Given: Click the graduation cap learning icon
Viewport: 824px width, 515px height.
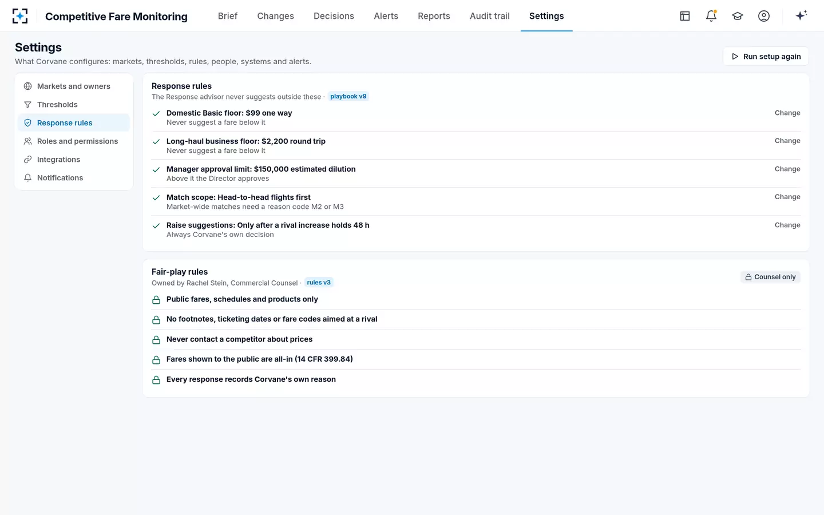Looking at the screenshot, I should pyautogui.click(x=738, y=16).
